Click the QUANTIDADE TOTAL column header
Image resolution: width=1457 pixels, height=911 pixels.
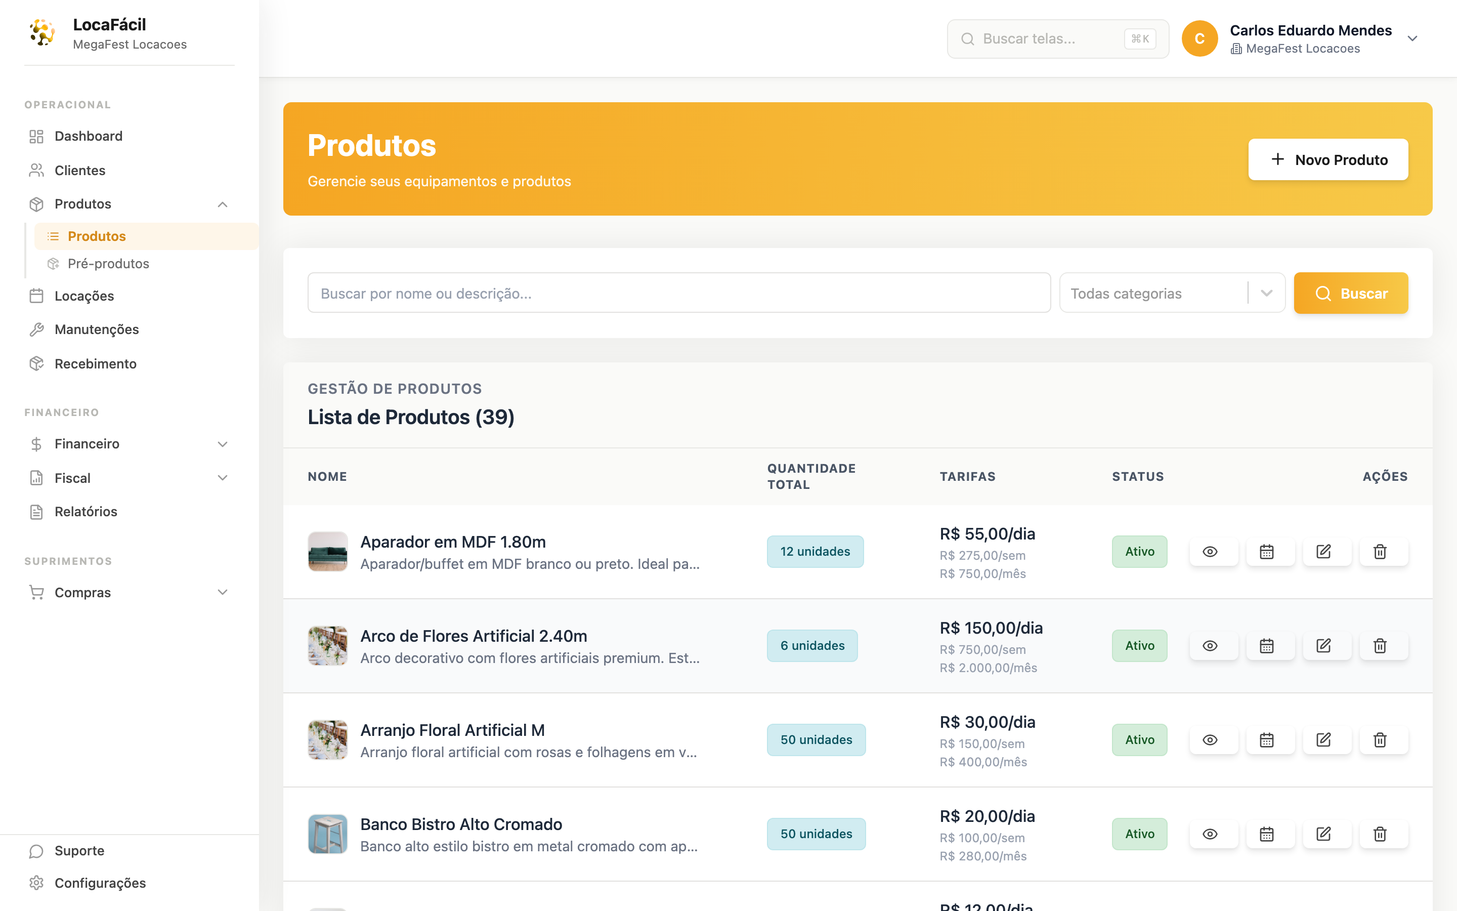[811, 477]
